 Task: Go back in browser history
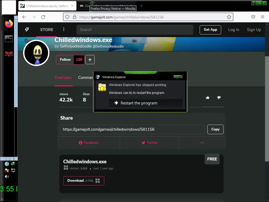(x=24, y=17)
